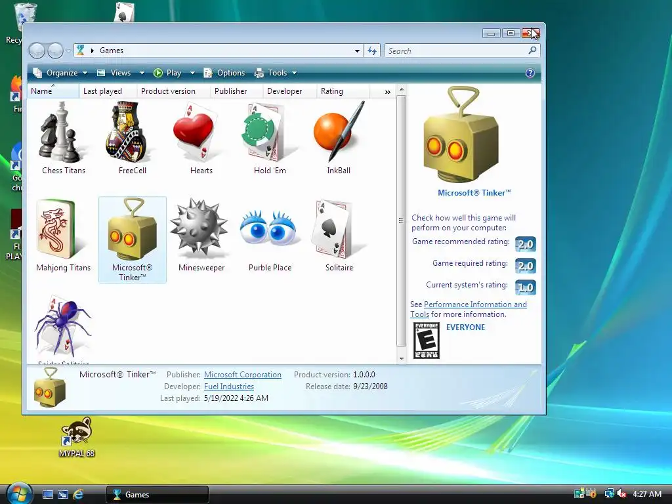672x504 pixels.
Task: Select the Microsoft Tinker robot icon in list
Action: [x=132, y=229]
